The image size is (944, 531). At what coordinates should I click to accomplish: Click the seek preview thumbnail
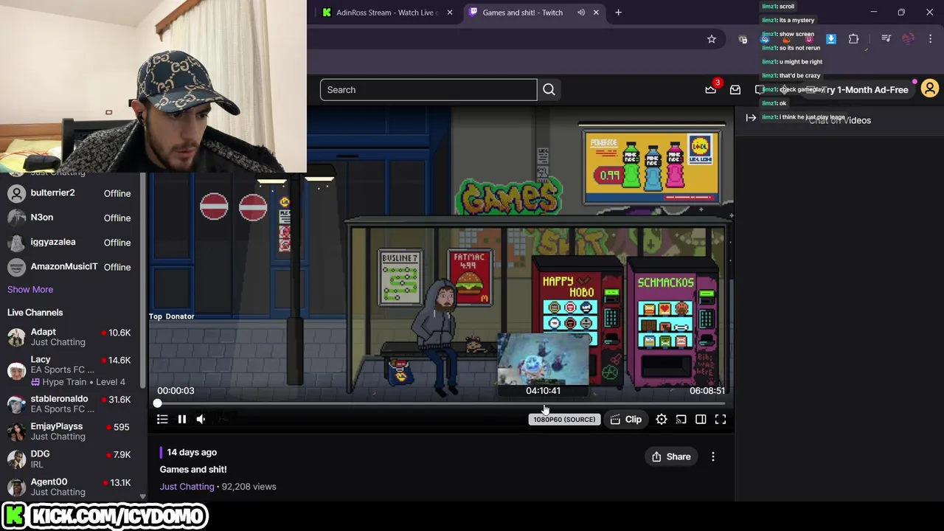pyautogui.click(x=544, y=359)
